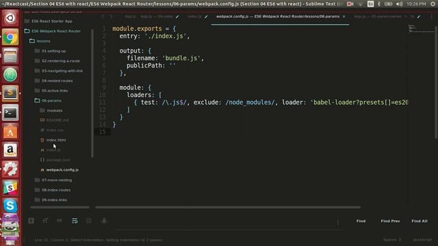Open the system gear menu in the top bar

433,4
